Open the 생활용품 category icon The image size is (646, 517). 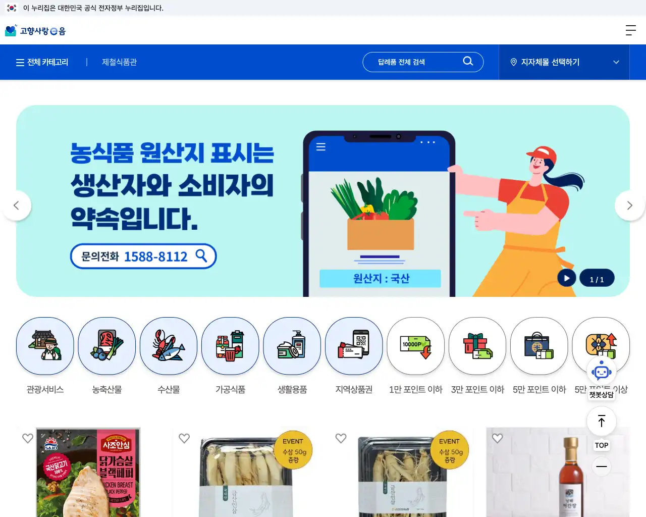tap(292, 346)
